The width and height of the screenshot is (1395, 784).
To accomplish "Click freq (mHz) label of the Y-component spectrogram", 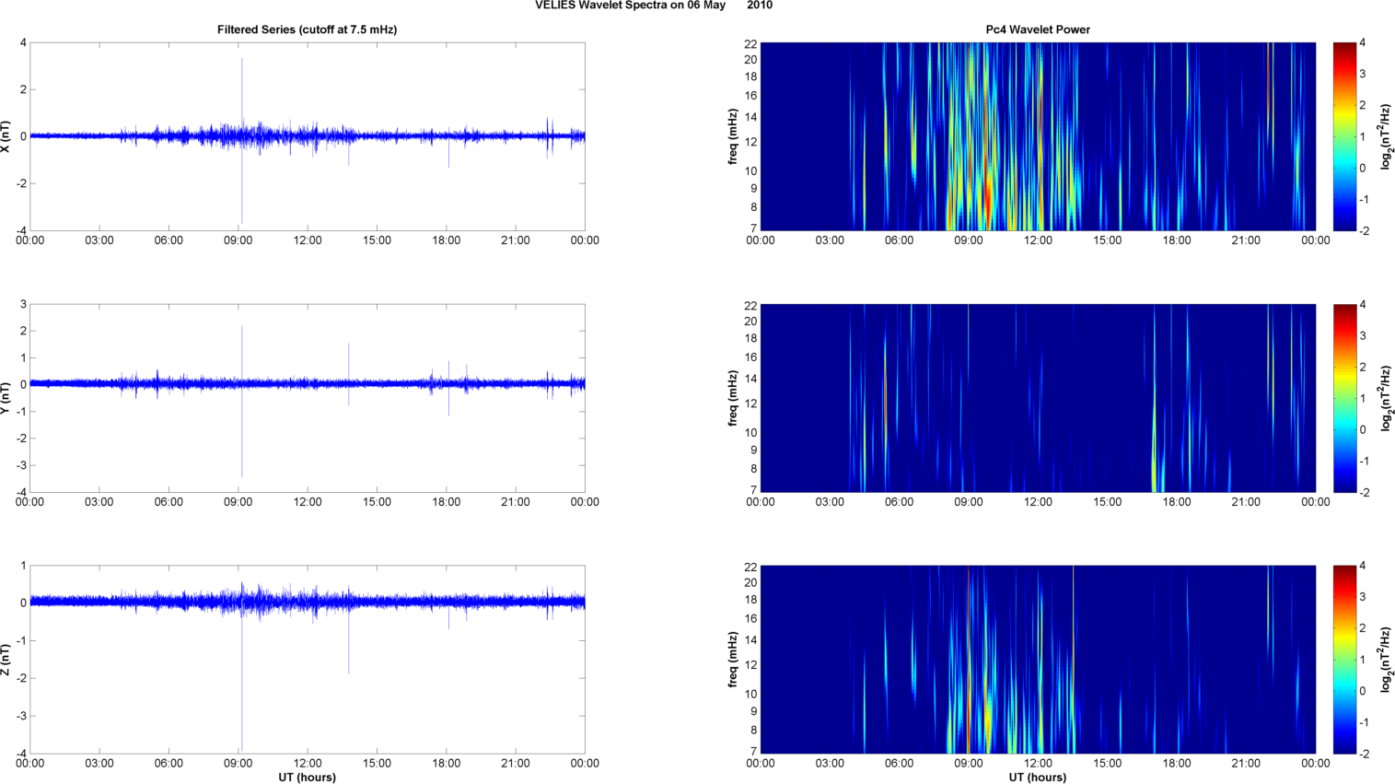I will click(x=733, y=398).
